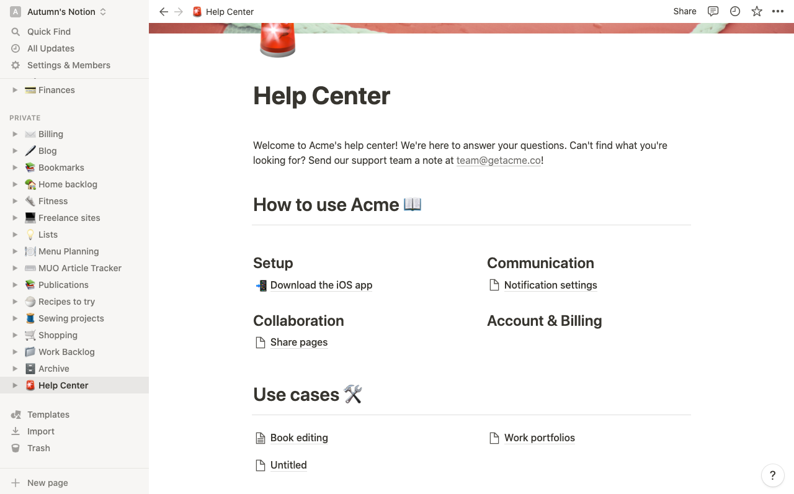Click the Help Center breadcrumb title
The image size is (794, 494).
(230, 12)
